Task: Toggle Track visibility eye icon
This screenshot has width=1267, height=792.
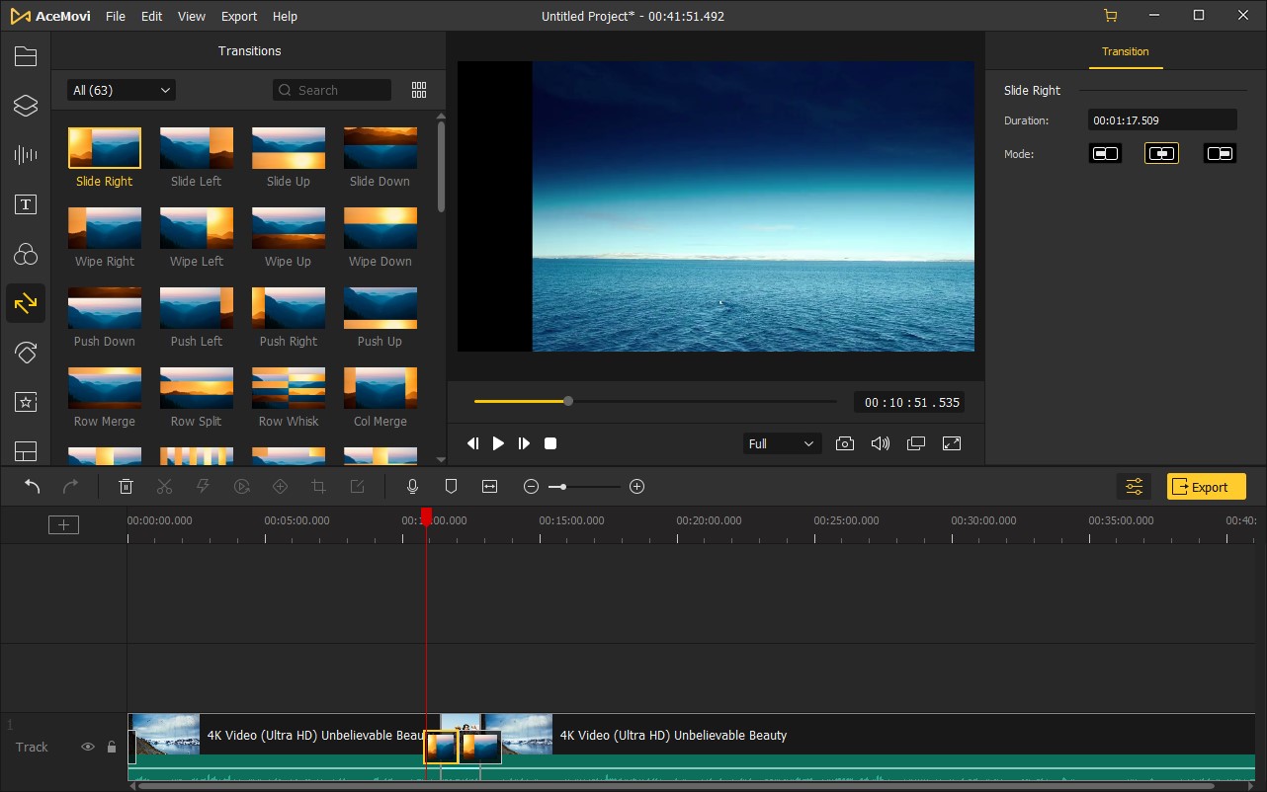Action: point(88,747)
